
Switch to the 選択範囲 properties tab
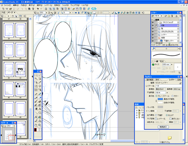tap(150, 80)
